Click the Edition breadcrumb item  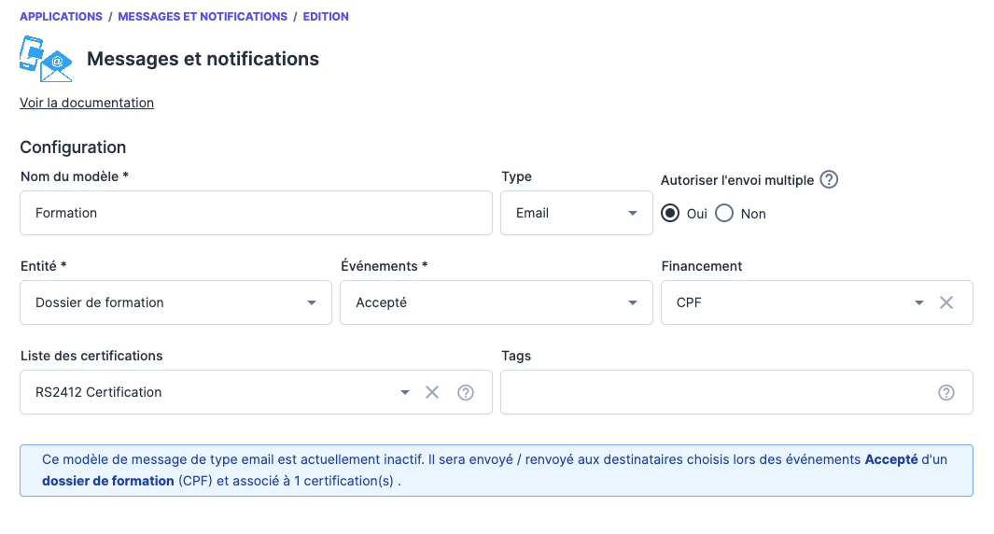[x=326, y=17]
